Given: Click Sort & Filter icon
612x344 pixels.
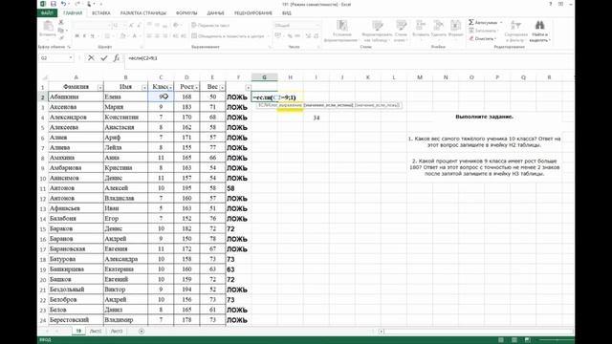Looking at the screenshot, I should [x=515, y=26].
